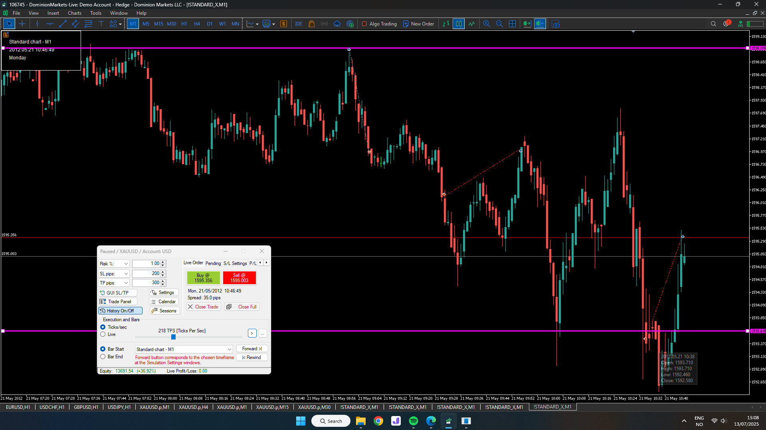Open the File menu
The image size is (766, 430).
click(16, 13)
